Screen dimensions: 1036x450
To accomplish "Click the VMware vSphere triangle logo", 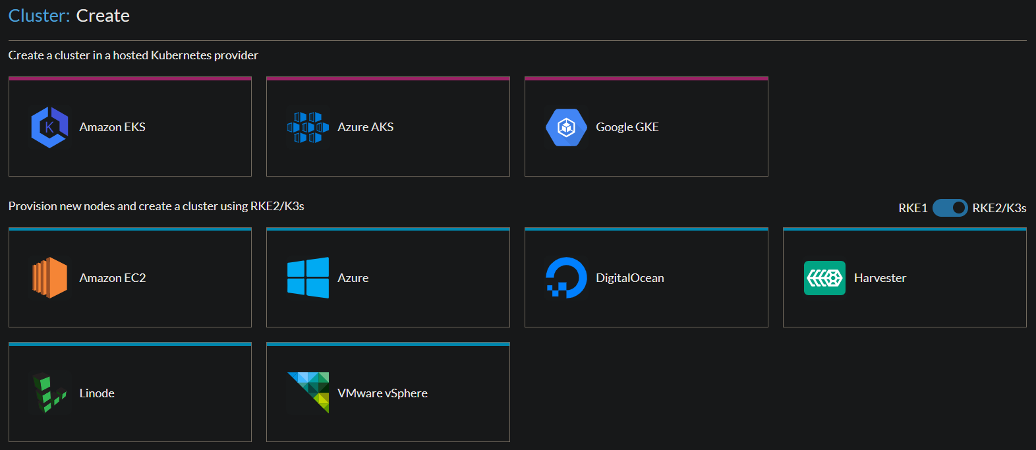I will (x=308, y=393).
